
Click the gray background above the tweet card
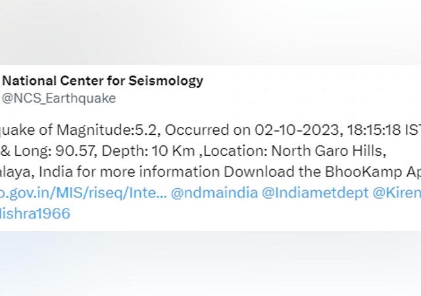pyautogui.click(x=210, y=32)
